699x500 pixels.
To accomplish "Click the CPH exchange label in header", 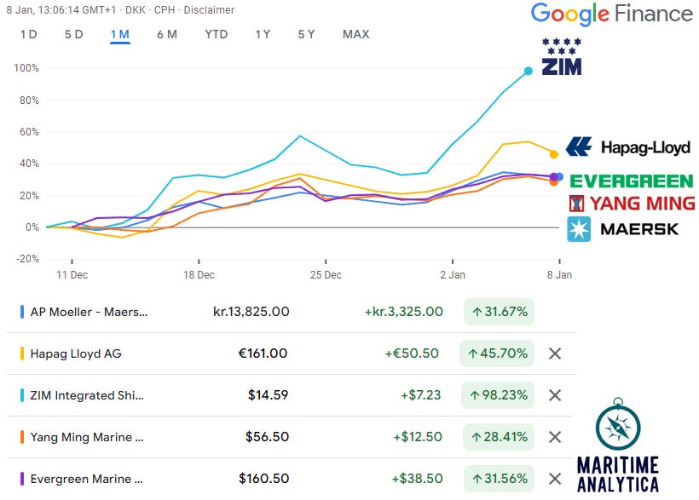I will (x=165, y=10).
